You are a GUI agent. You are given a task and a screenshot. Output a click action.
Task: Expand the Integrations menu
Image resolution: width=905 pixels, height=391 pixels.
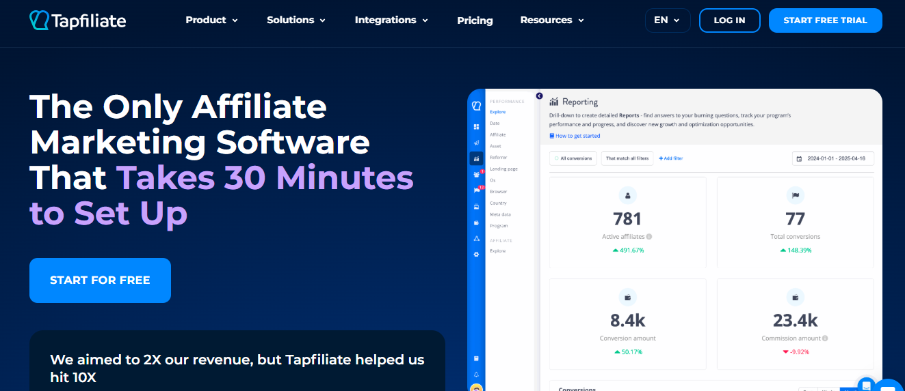391,20
